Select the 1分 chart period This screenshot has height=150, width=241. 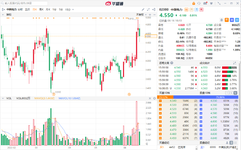54,10
